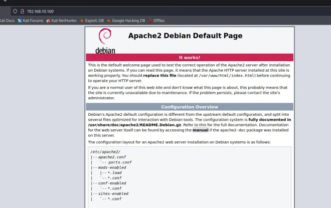Click the Kali Forums bookmark icon
The height and width of the screenshot is (208, 331).
[x=20, y=21]
